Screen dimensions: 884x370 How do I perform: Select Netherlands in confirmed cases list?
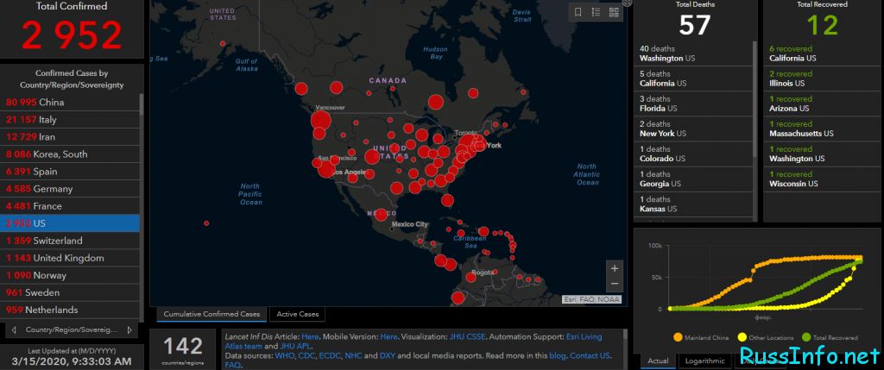tap(70, 310)
